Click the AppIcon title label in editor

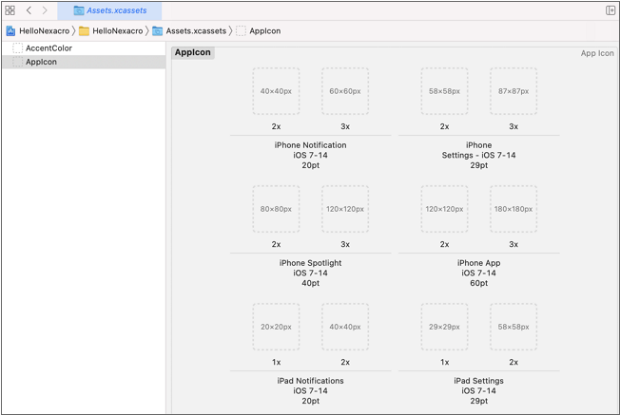193,52
